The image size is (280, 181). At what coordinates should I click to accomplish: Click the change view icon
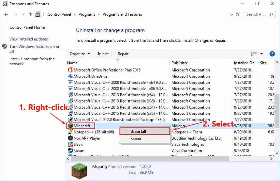254,54
